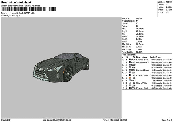Click the Trims value 30
173x122 pixels.
137,26
